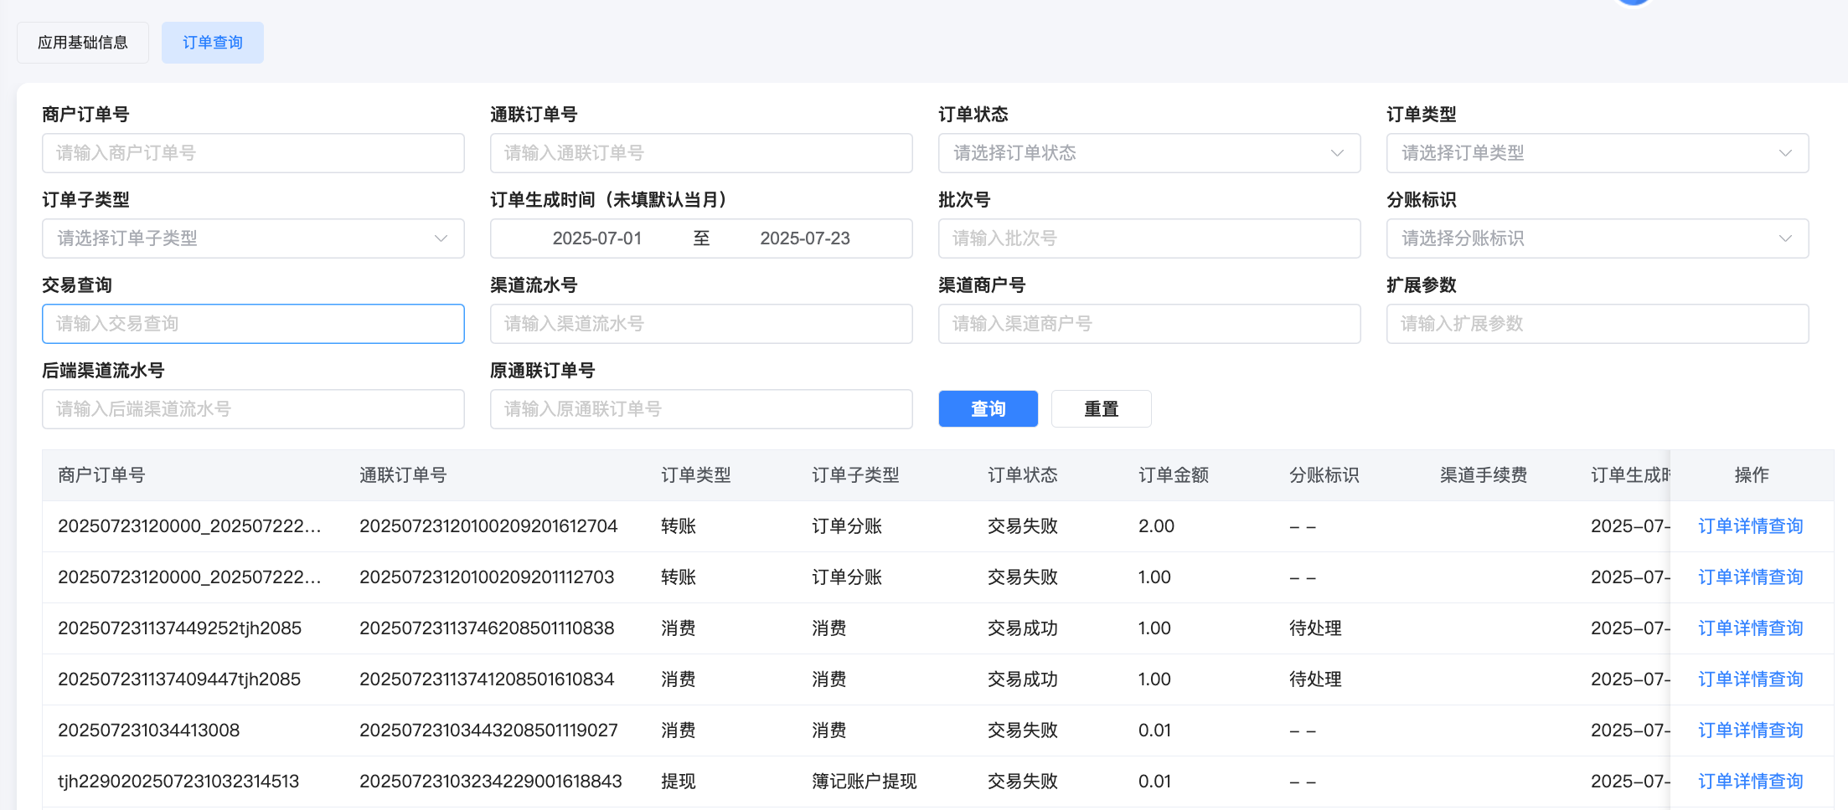The width and height of the screenshot is (1848, 810).
Task: Click the 订单状态 dropdown chevron arrow
Action: [1337, 153]
